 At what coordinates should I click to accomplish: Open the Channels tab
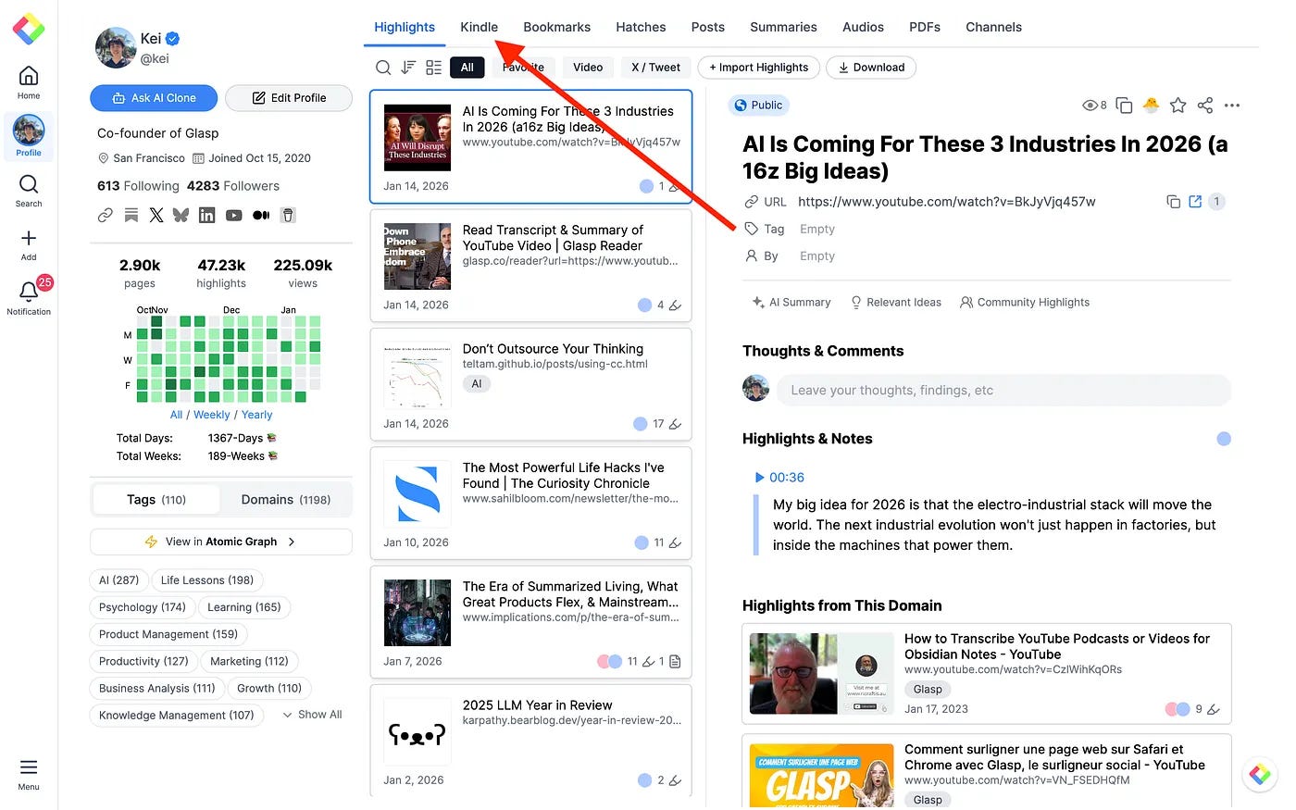pos(993,27)
